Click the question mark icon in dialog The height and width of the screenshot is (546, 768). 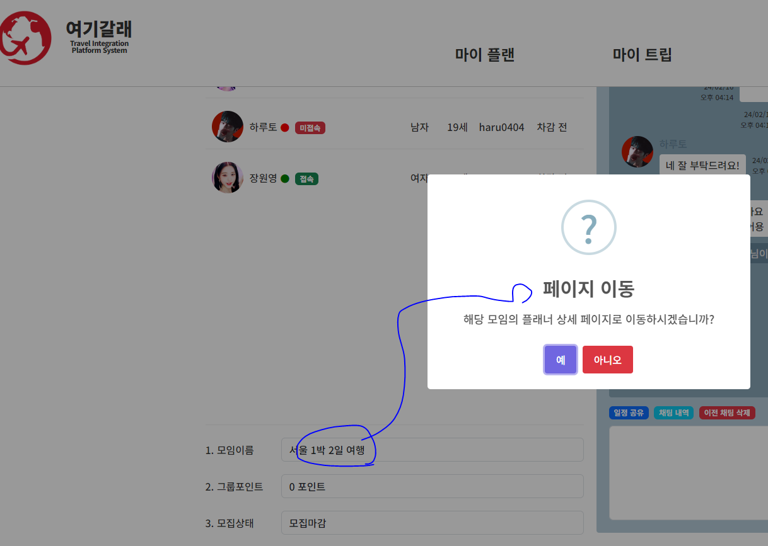click(x=589, y=227)
